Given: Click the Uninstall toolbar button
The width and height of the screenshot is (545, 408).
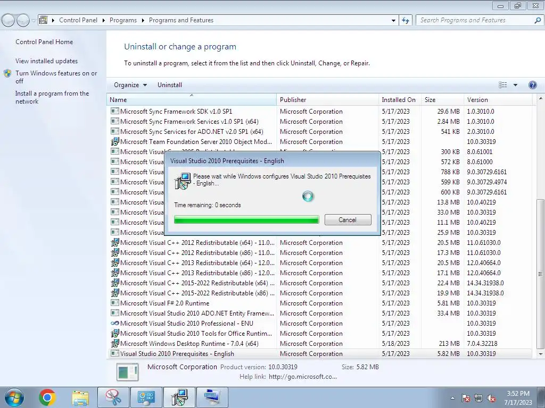Looking at the screenshot, I should coord(170,85).
